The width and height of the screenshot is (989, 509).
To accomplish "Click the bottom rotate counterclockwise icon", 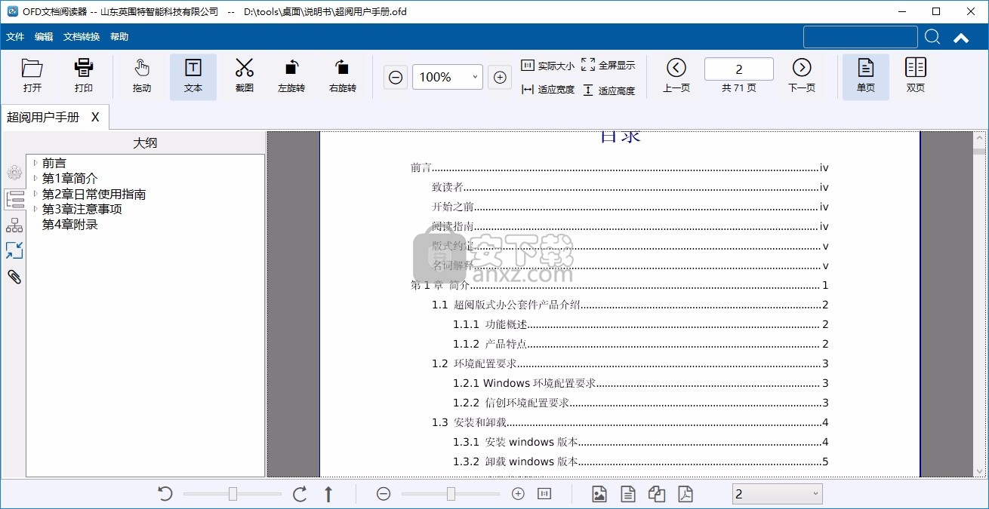I will pyautogui.click(x=165, y=494).
